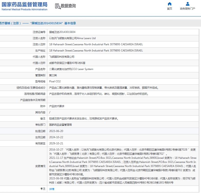Select agent address 成都市武侯区沙堰街40号 value
The height and width of the screenshot is (193, 201).
[x=67, y=63]
